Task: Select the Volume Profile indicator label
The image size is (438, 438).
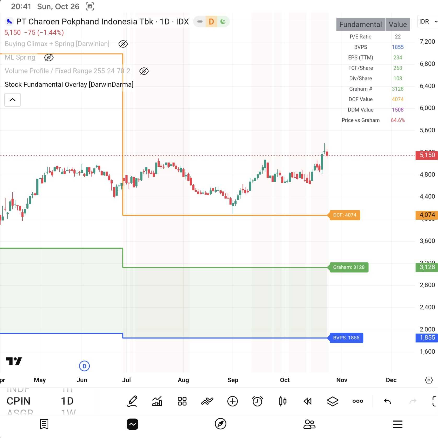Action: pos(67,71)
